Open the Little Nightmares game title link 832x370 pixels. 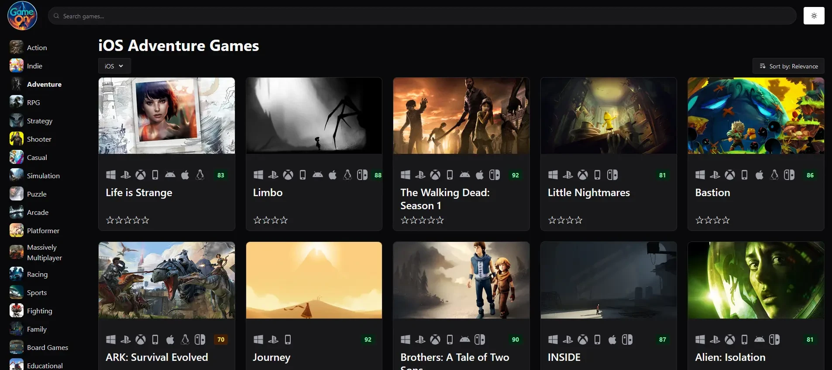pyautogui.click(x=588, y=193)
